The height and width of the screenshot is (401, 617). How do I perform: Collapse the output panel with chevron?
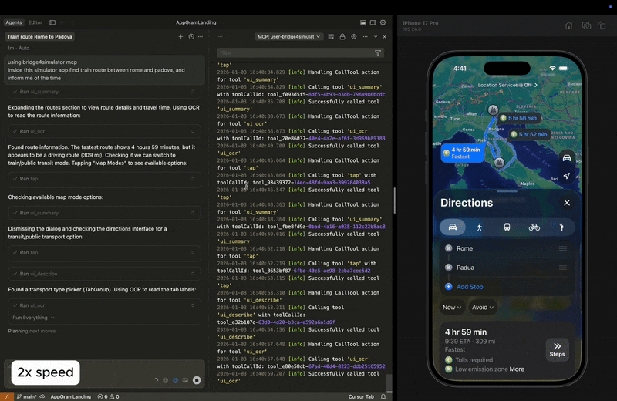pyautogui.click(x=376, y=36)
